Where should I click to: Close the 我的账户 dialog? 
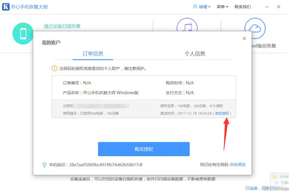(244, 39)
